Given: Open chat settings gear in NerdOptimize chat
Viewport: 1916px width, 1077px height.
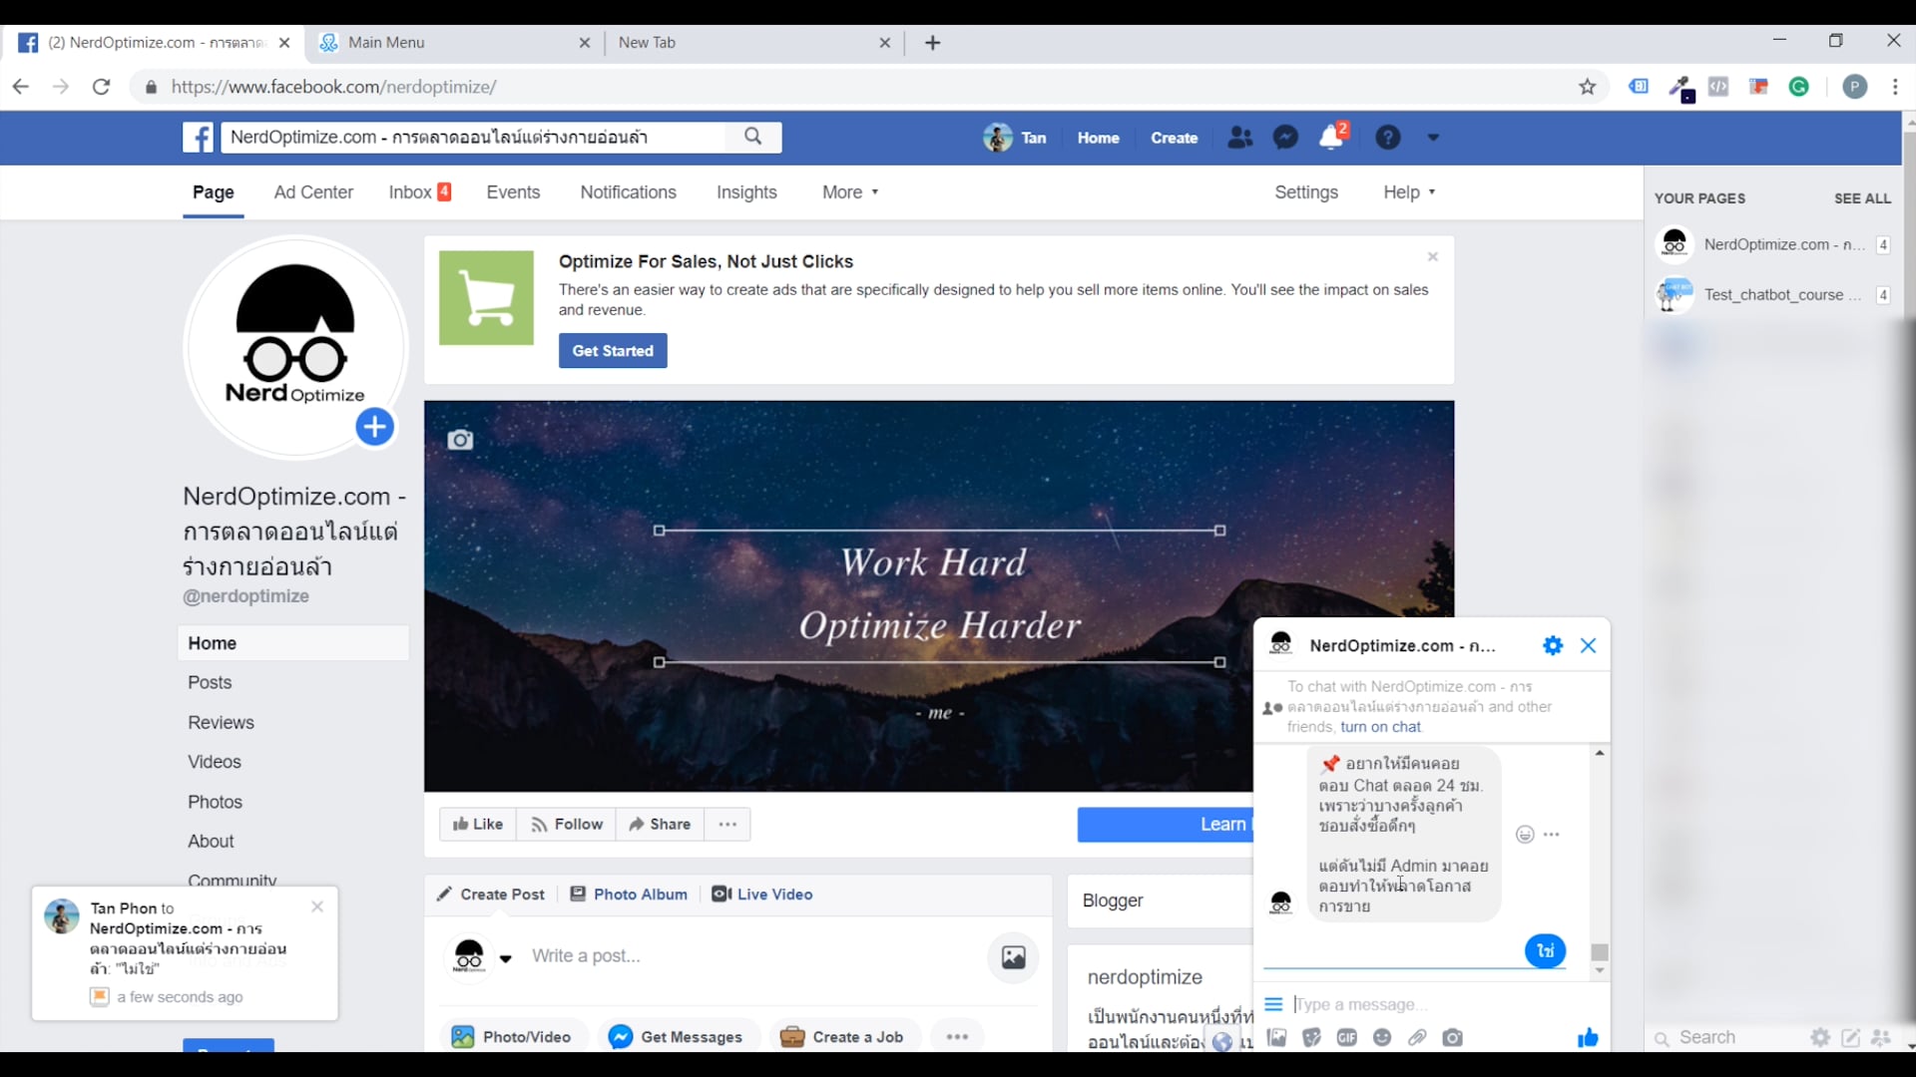Looking at the screenshot, I should (x=1553, y=645).
